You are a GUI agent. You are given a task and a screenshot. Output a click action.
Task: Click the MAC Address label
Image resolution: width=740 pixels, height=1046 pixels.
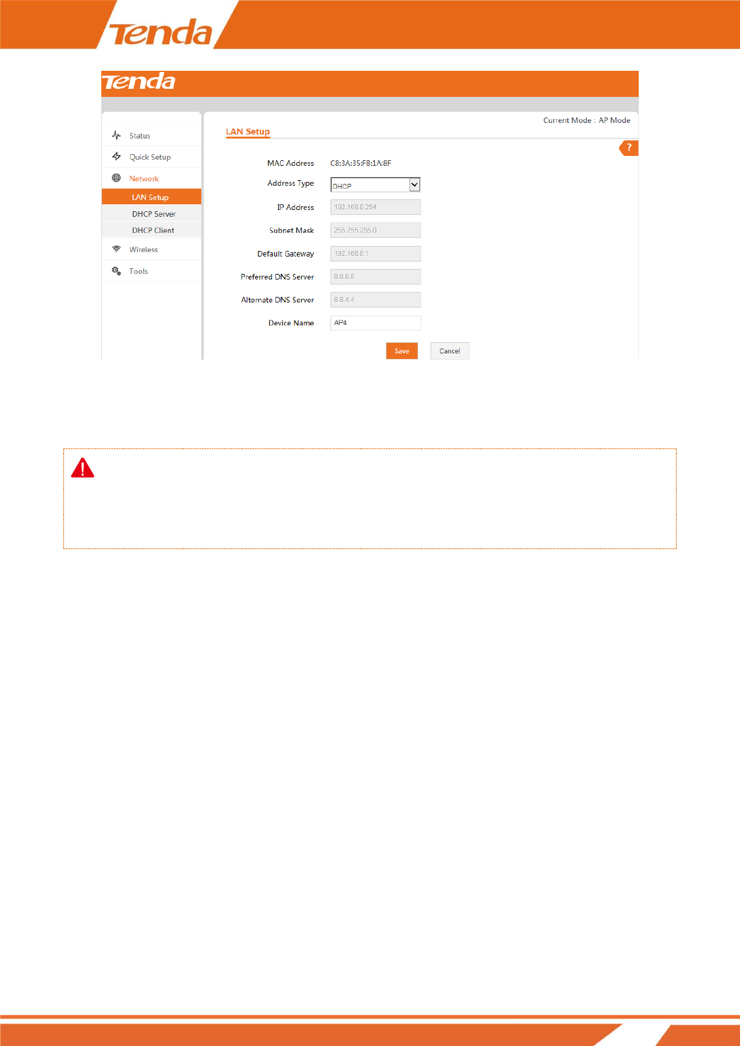[291, 163]
